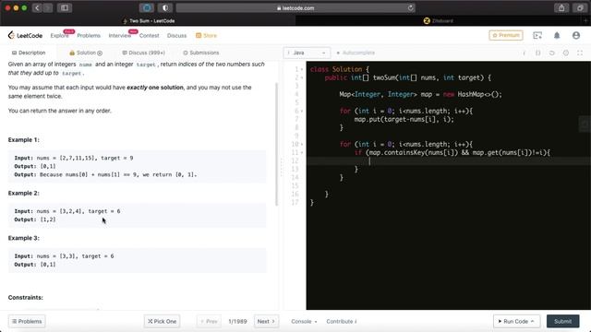Click the Next problem button
Image resolution: width=591 pixels, height=332 pixels.
pos(266,321)
